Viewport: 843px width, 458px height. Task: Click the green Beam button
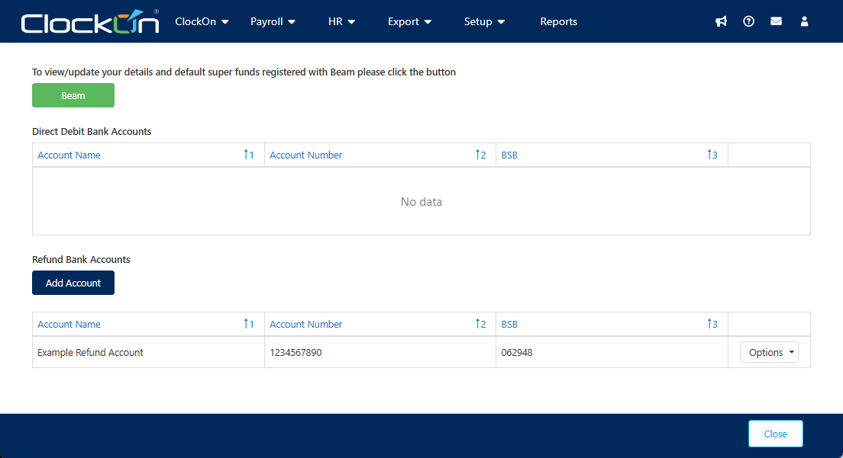73,95
